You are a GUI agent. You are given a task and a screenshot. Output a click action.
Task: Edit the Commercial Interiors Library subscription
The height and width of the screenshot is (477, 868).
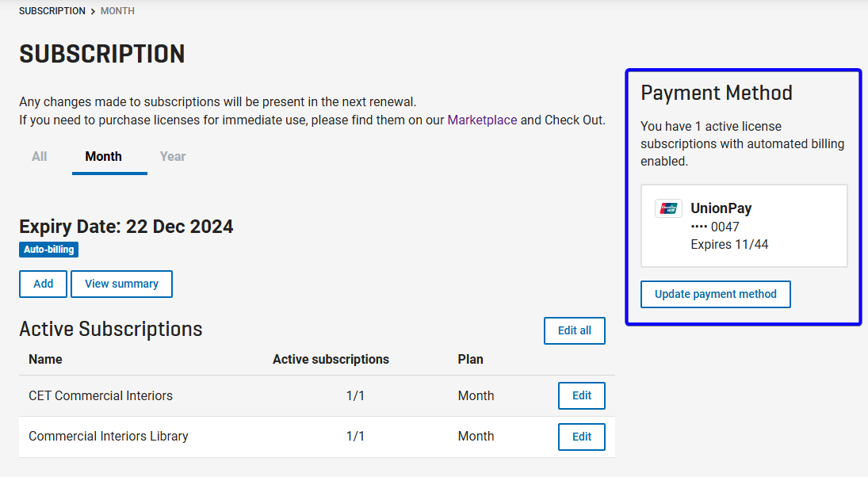(x=582, y=437)
